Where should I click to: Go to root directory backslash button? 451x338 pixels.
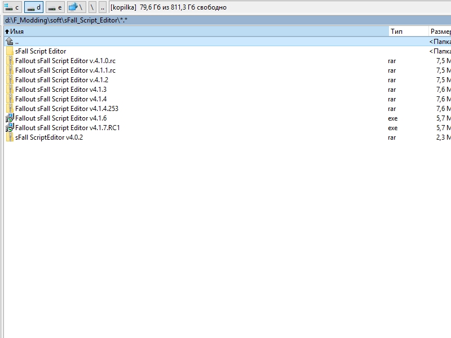click(x=92, y=7)
